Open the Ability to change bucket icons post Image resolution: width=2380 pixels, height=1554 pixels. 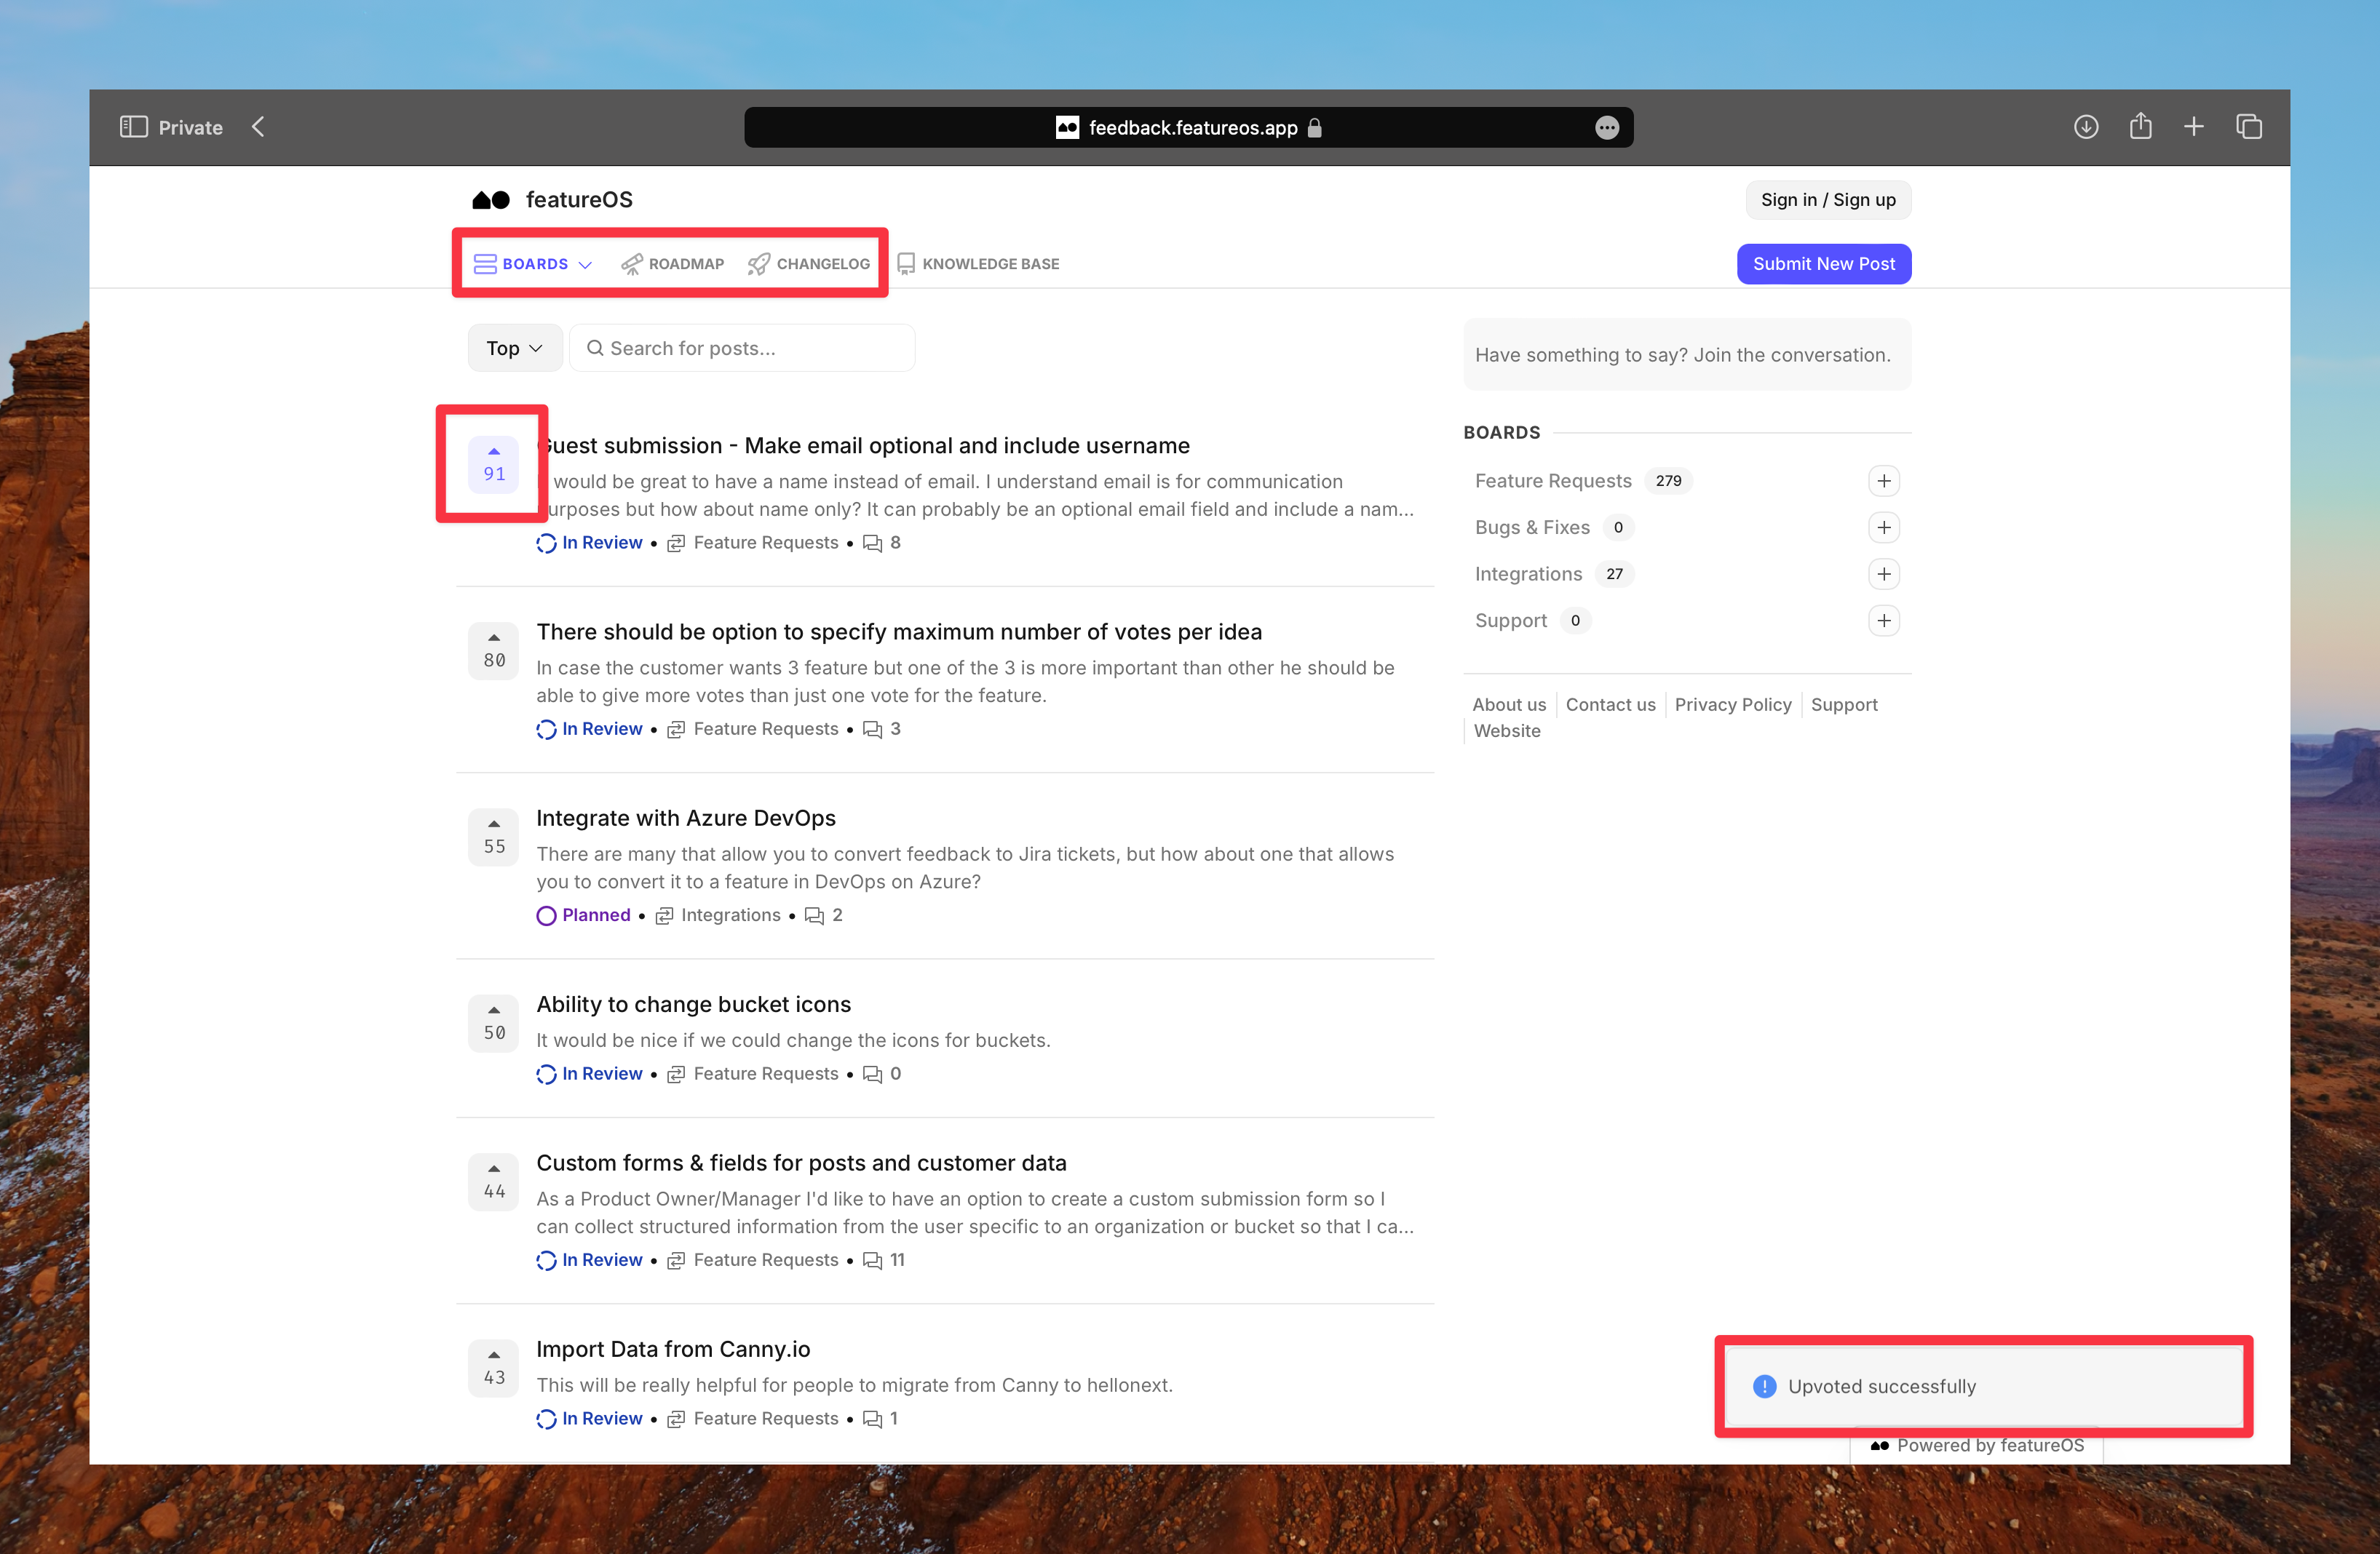click(x=694, y=1005)
